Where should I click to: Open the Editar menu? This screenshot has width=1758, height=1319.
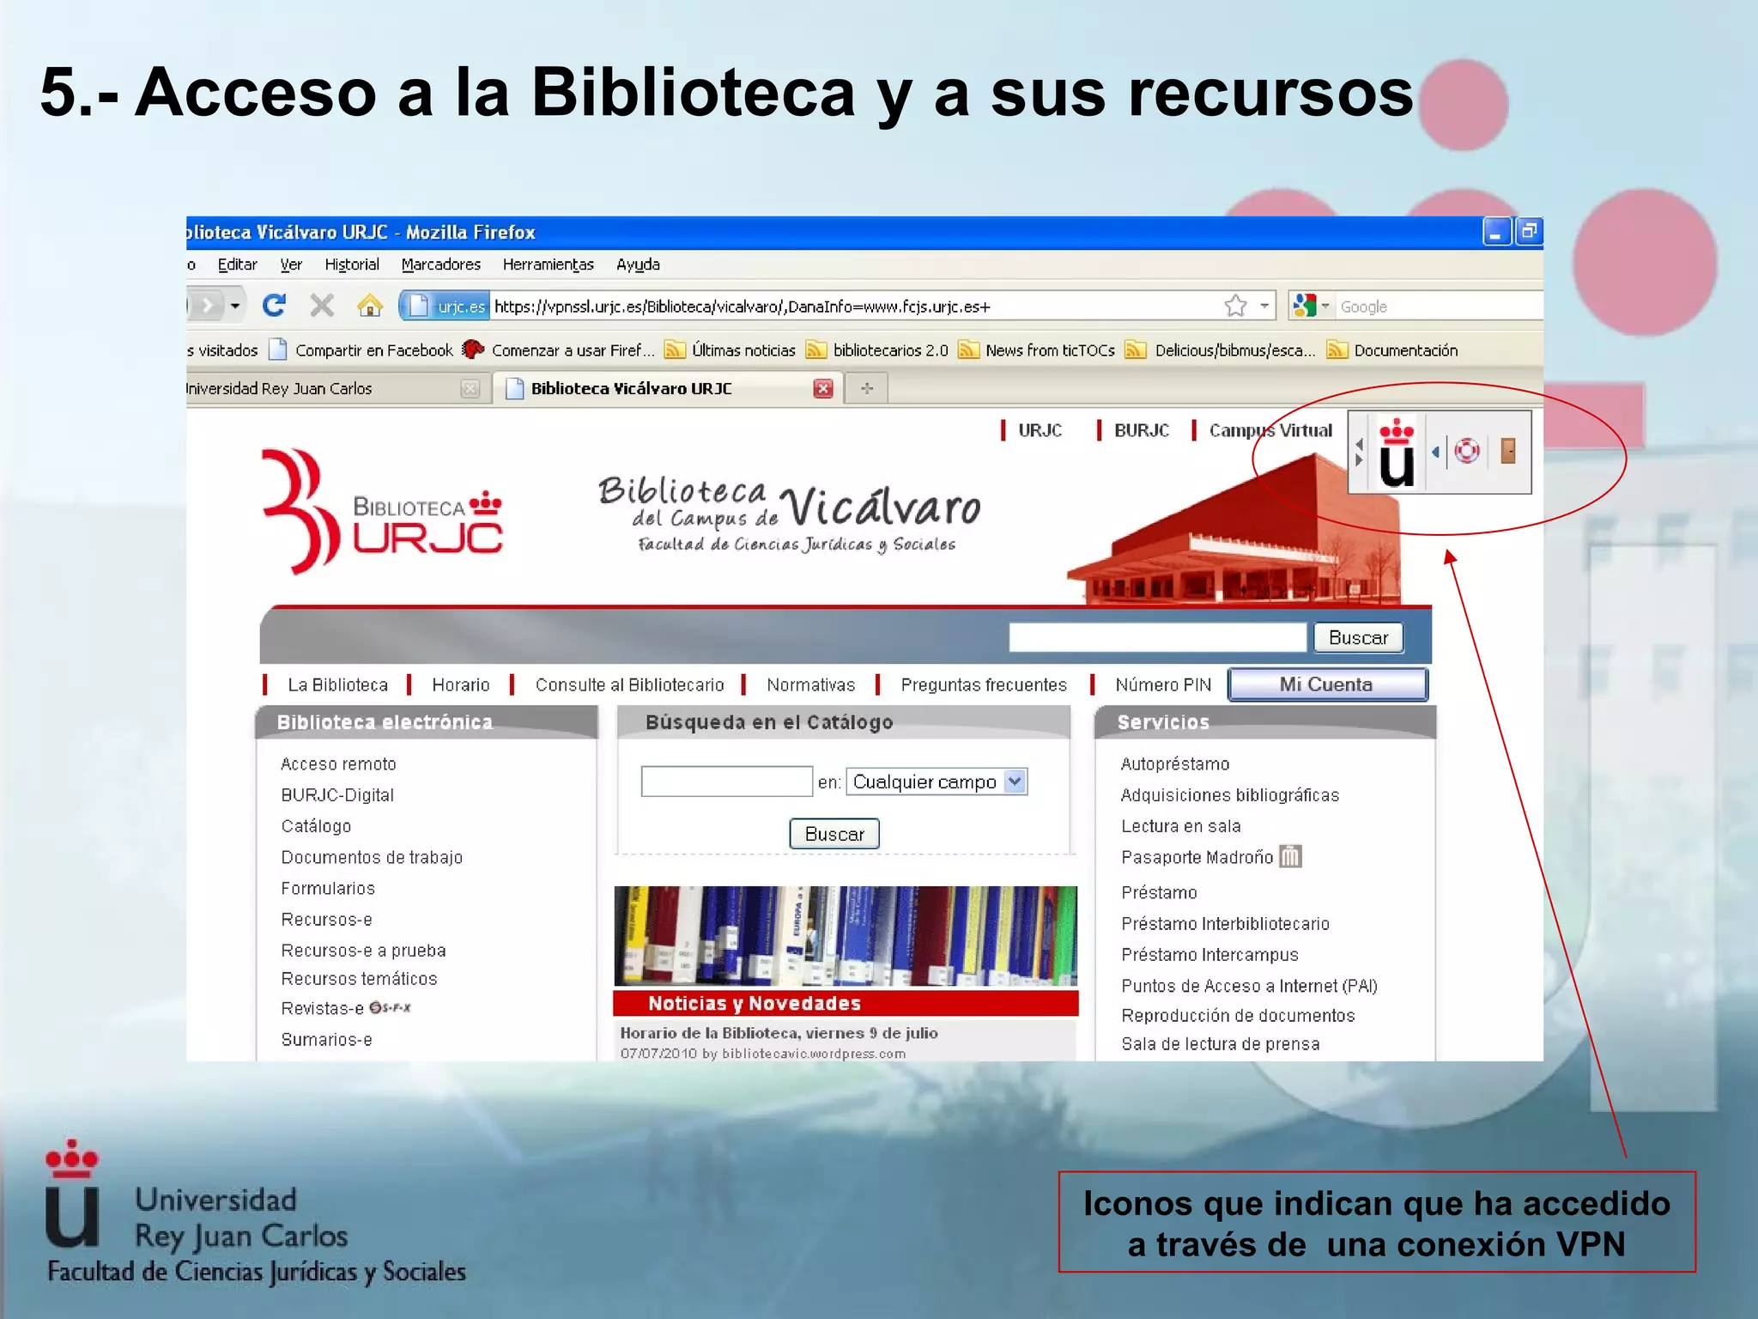[x=237, y=264]
